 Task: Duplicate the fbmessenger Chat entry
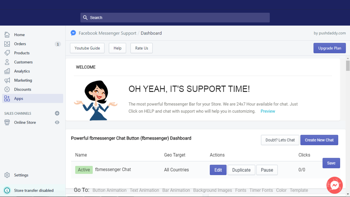click(241, 170)
